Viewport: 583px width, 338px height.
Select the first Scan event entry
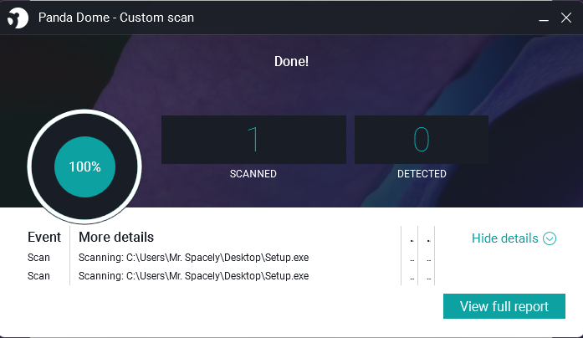coord(38,258)
